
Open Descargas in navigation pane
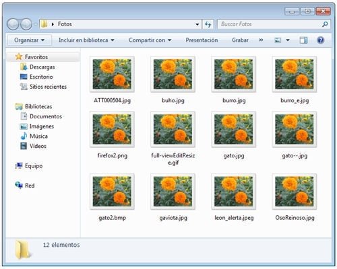pyautogui.click(x=42, y=67)
